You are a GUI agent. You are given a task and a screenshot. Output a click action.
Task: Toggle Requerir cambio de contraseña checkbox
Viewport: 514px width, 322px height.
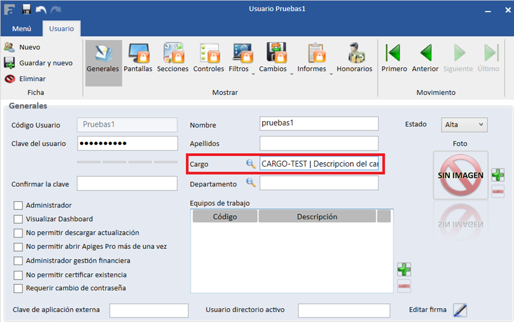[x=18, y=288]
